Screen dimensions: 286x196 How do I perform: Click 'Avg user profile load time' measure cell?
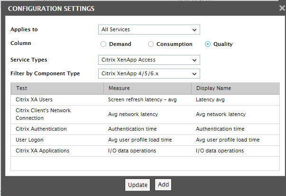pyautogui.click(x=148, y=140)
